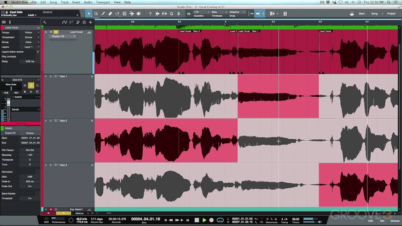Viewport: 402px width, 226px height.
Task: Start playback with the Play button
Action: click(204, 220)
